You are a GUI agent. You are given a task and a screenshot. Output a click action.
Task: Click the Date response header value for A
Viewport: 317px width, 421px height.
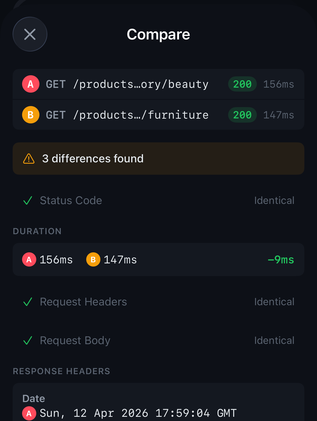(x=138, y=413)
